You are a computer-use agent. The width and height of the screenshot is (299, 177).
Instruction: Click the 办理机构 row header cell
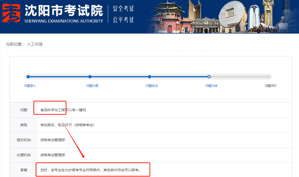[x=24, y=155]
